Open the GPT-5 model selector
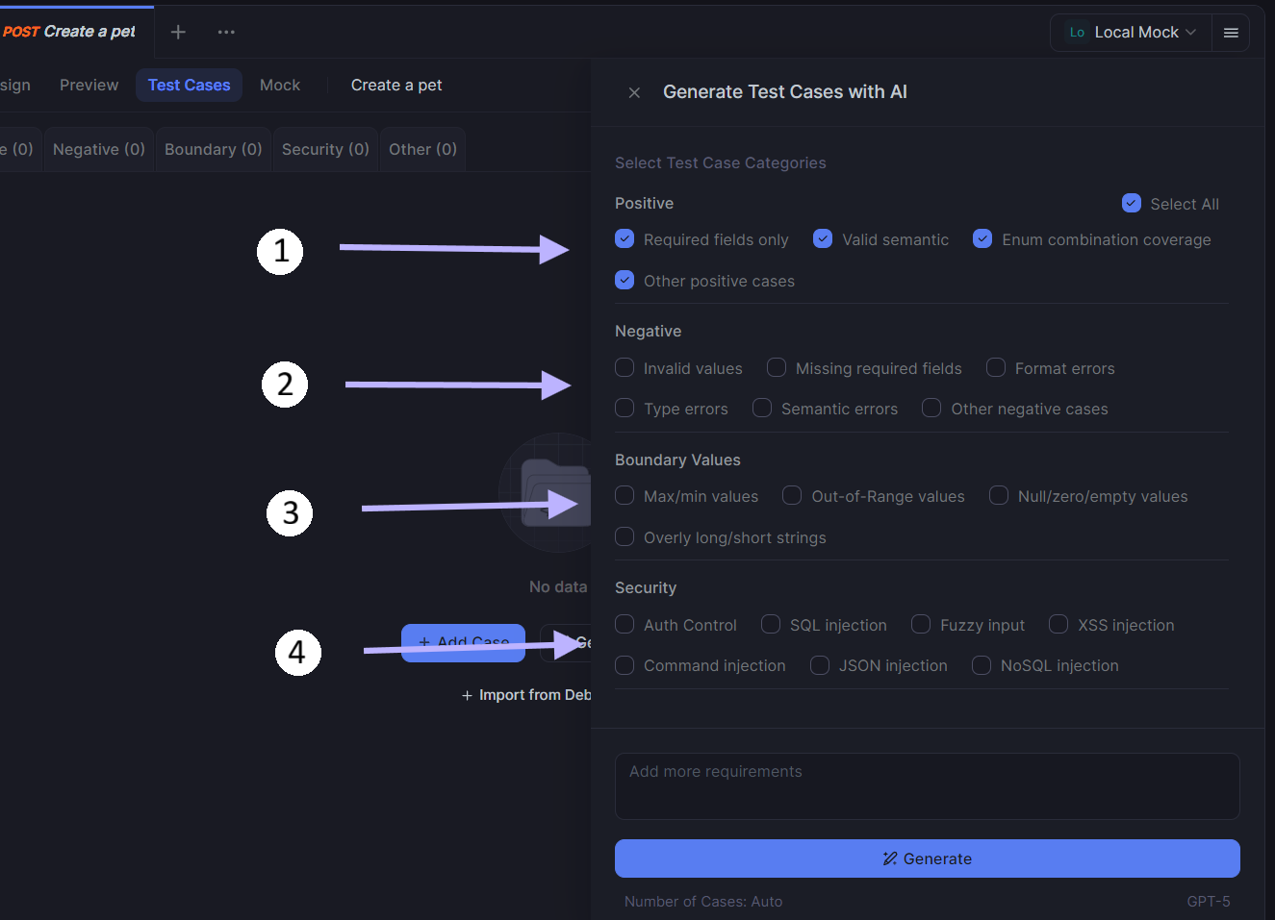1275x920 pixels. 1208,902
